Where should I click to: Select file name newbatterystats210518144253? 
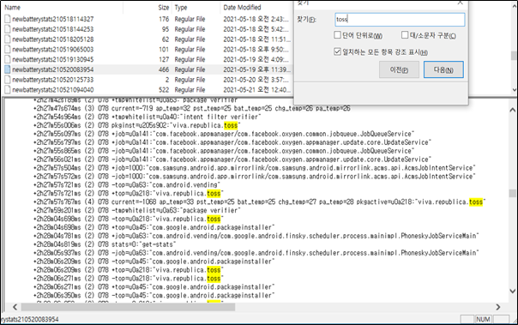click(53, 29)
